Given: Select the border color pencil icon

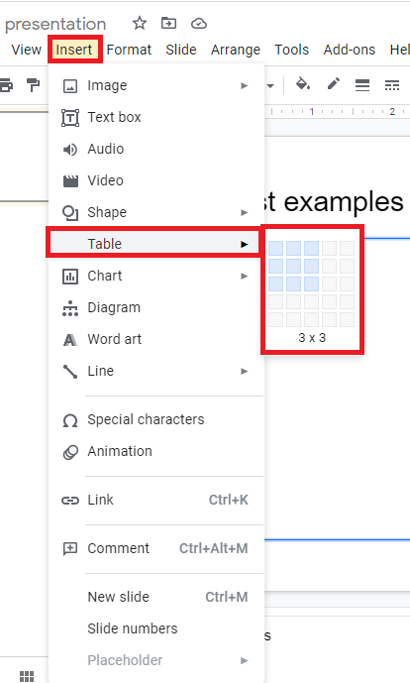Looking at the screenshot, I should coord(334,83).
